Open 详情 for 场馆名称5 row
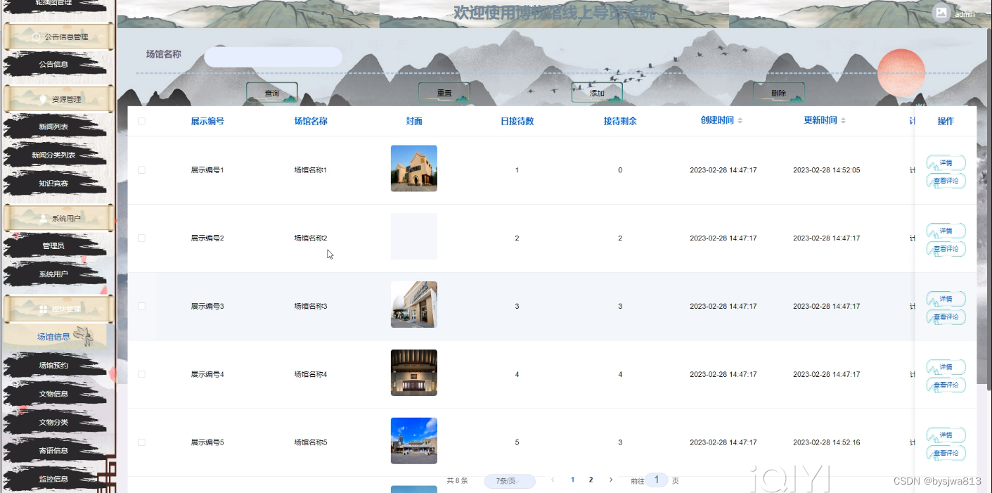Screen dimensions: 992x493 (x=946, y=435)
